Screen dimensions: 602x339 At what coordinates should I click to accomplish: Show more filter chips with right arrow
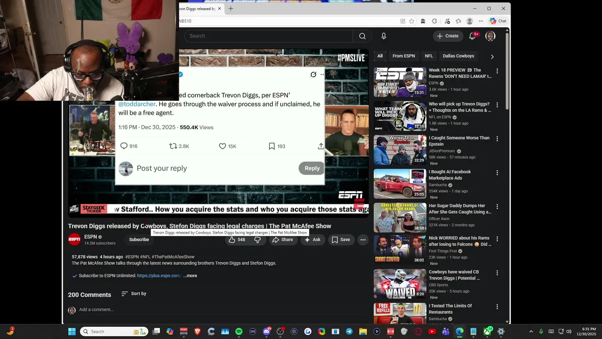[492, 56]
